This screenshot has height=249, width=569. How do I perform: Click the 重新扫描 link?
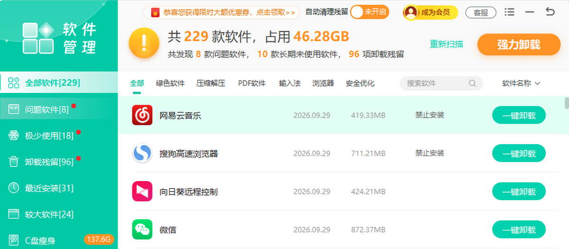pos(446,44)
